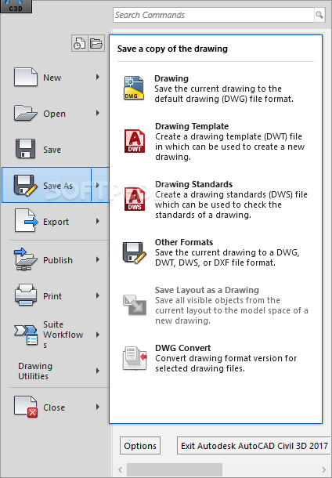The image size is (332, 478).
Task: Click the 'Save a copy of the drawing' heading
Action: 172,49
